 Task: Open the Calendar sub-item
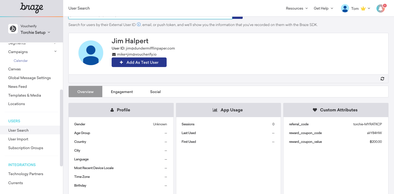pyautogui.click(x=21, y=61)
